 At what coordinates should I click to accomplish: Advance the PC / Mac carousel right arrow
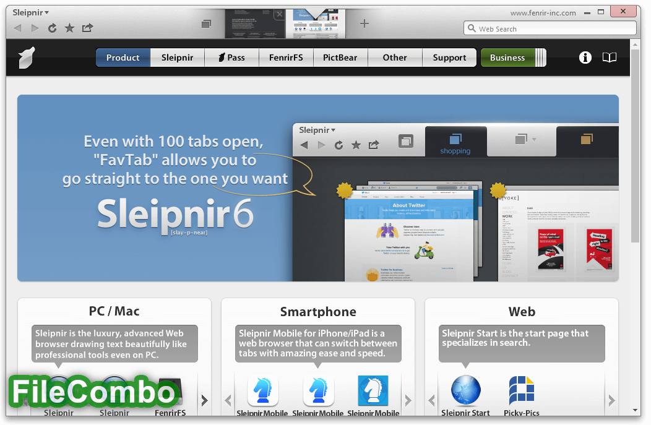pos(204,400)
